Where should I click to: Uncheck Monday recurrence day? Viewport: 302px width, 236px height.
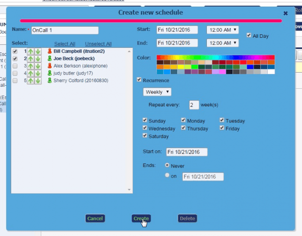(183, 120)
